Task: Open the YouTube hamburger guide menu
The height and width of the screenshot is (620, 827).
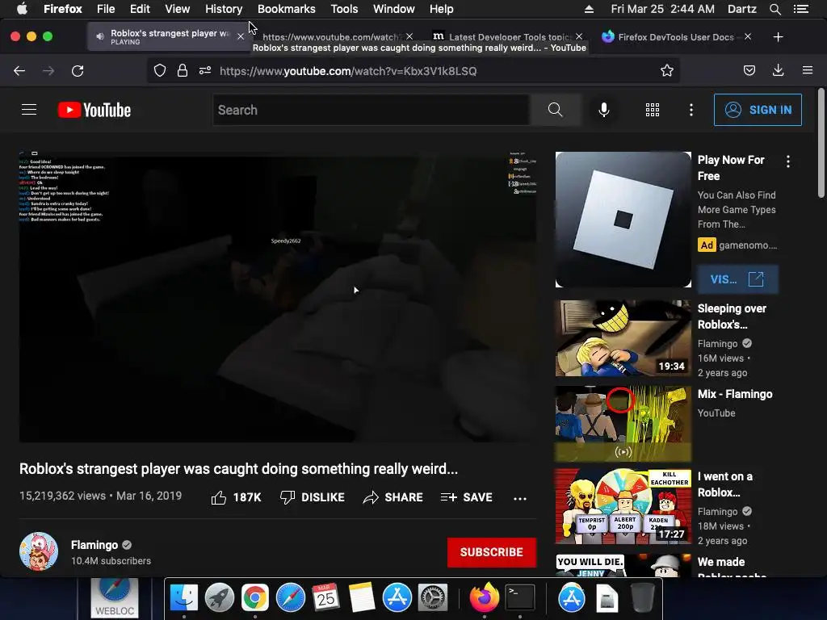Action: (29, 110)
